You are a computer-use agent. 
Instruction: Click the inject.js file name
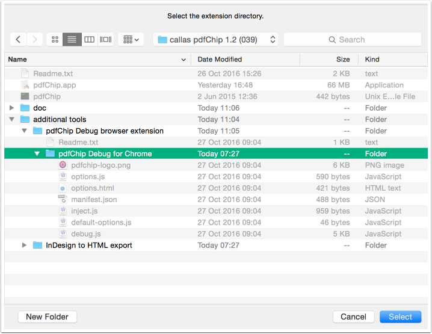(x=84, y=211)
